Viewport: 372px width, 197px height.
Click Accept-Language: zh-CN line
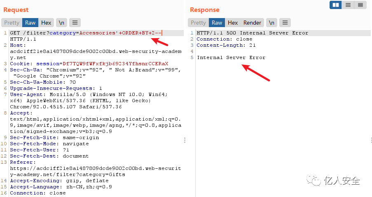(x=61, y=187)
